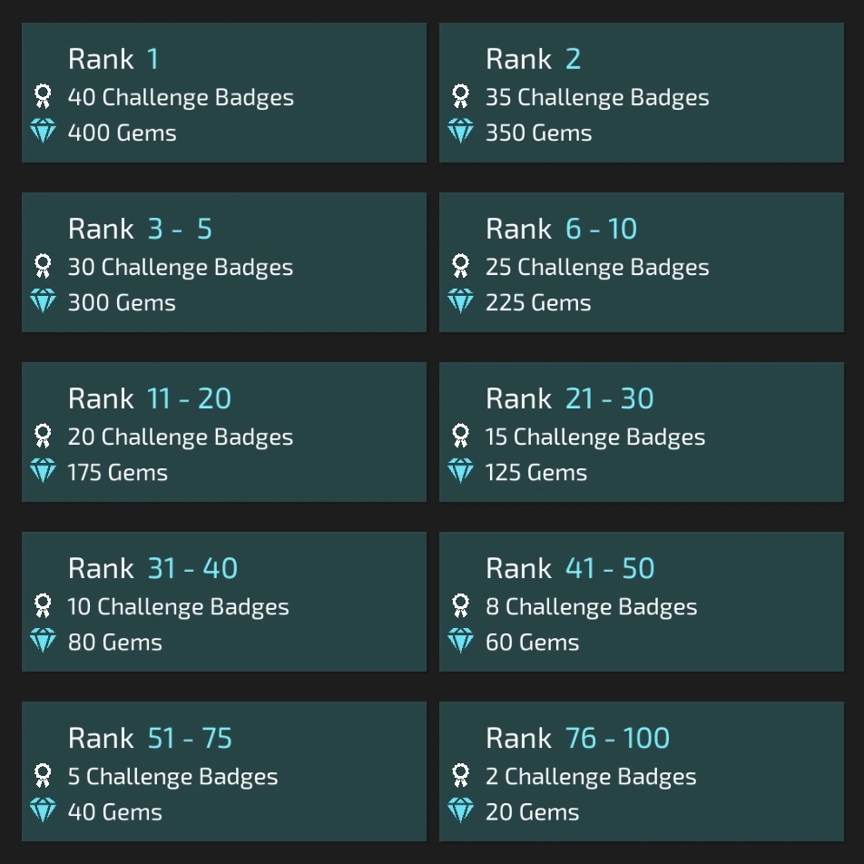Click the gem icon beside 20 Gems
This screenshot has width=864, height=864.
[459, 810]
